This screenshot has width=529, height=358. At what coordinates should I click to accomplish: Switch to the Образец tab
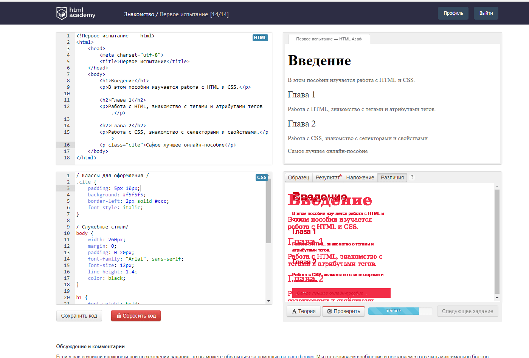pyautogui.click(x=298, y=177)
